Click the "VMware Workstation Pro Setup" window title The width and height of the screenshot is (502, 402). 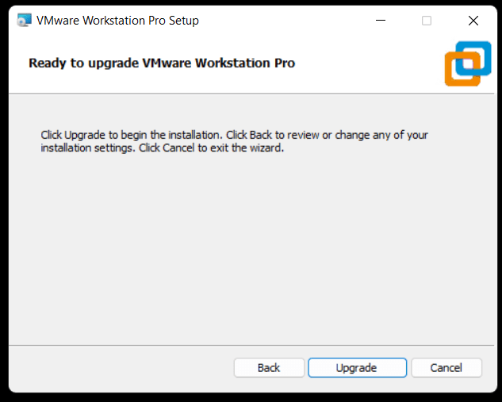pos(117,21)
